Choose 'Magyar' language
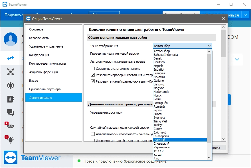This screenshot has width=251, height=168. pyautogui.click(x=180, y=88)
